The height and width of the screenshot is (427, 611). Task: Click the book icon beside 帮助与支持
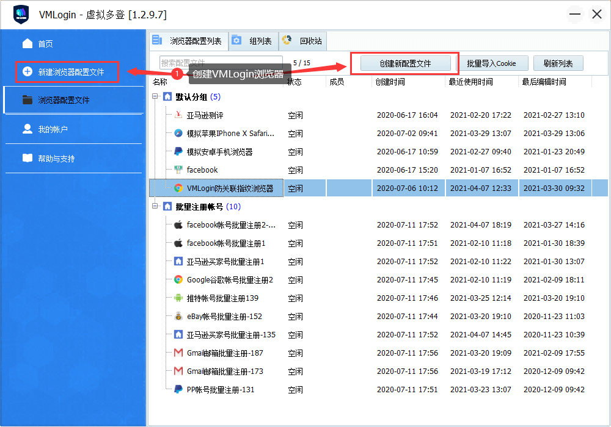click(27, 158)
